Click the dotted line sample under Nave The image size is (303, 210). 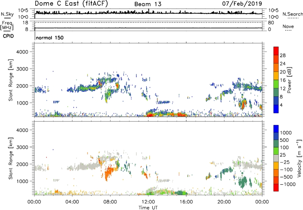288,30
